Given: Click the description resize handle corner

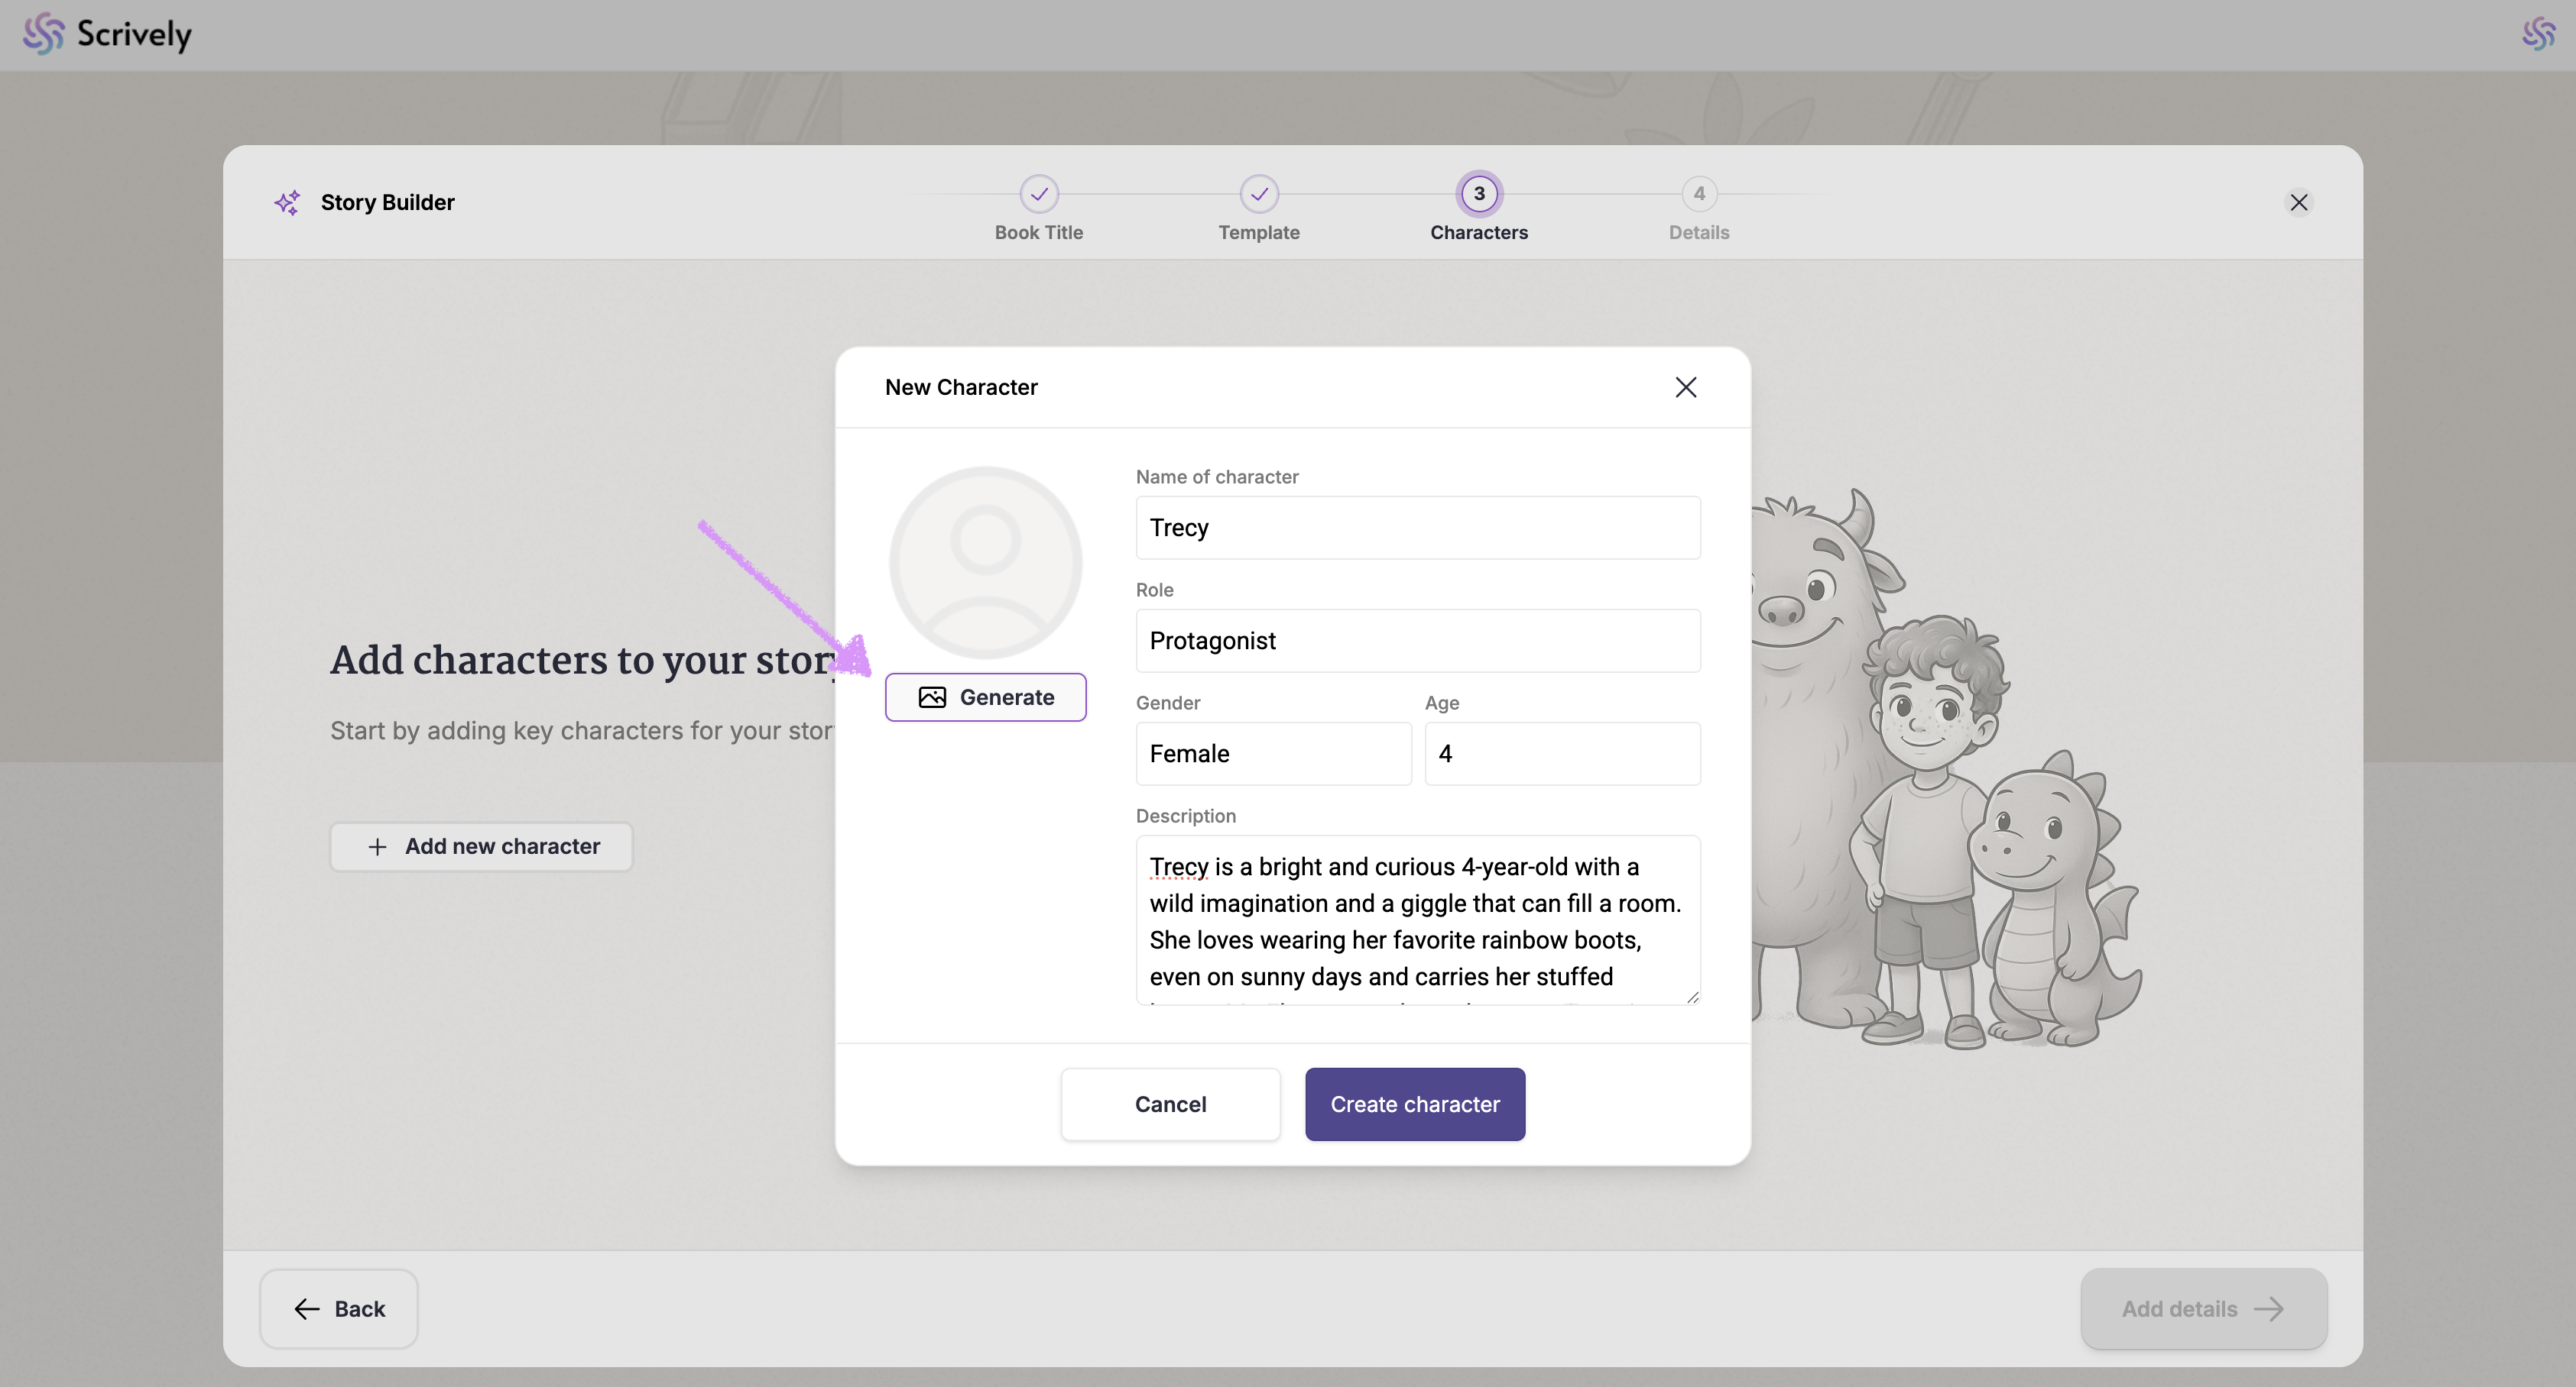Looking at the screenshot, I should 1692,997.
